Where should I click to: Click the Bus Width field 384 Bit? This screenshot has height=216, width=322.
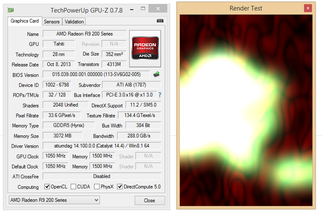coord(143,125)
